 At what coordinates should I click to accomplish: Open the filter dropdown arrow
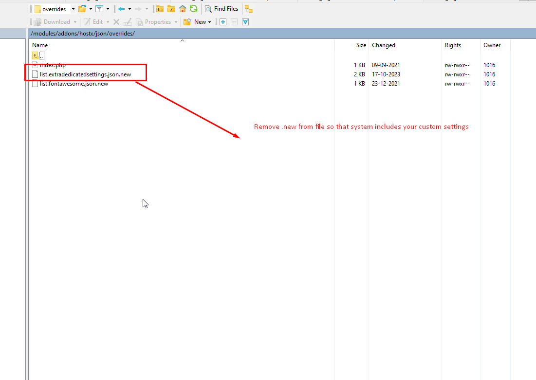108,9
